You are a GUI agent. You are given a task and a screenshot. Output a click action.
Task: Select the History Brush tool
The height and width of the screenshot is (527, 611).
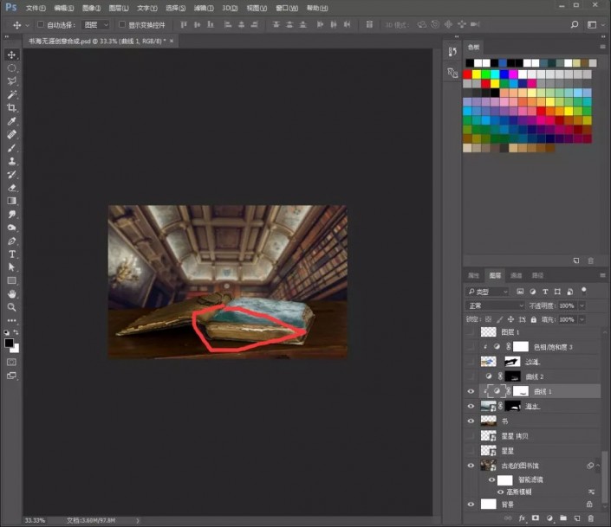[x=11, y=175]
